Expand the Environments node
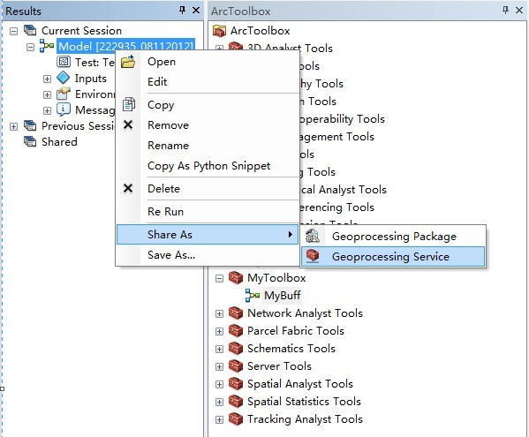Viewport: 529px width, 437px height. pos(47,94)
